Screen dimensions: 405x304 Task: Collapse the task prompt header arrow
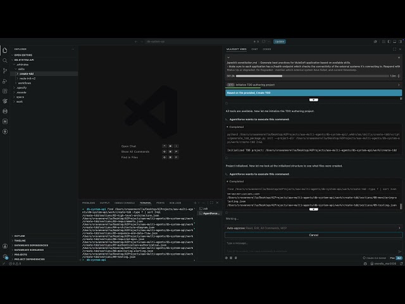[228, 58]
